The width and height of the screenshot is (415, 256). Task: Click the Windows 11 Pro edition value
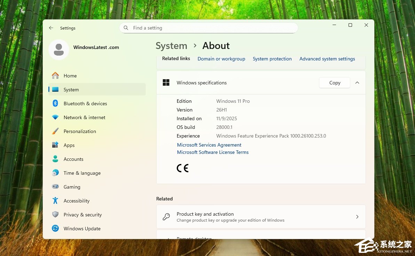pos(233,101)
